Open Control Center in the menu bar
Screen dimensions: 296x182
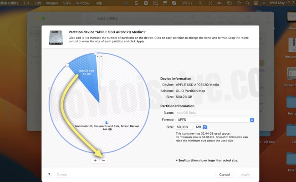256,3
